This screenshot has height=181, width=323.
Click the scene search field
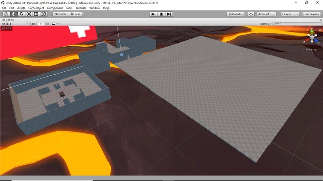[298, 24]
